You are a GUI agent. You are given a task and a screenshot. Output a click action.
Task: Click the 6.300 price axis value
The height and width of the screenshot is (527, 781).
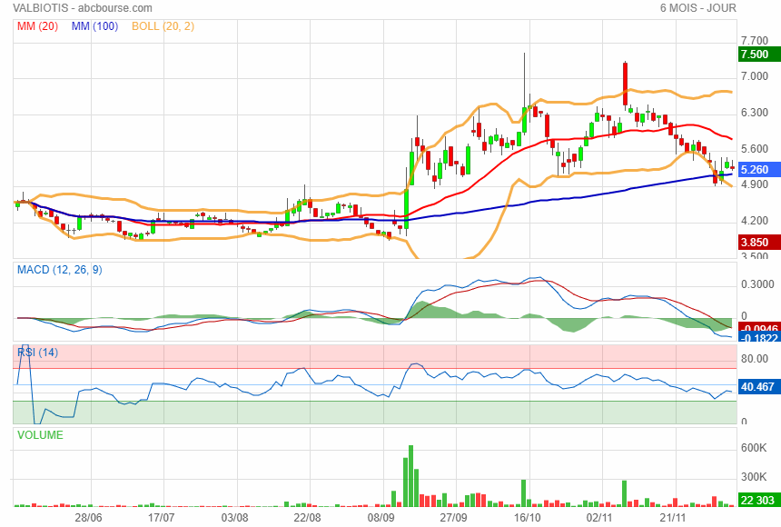pyautogui.click(x=755, y=112)
